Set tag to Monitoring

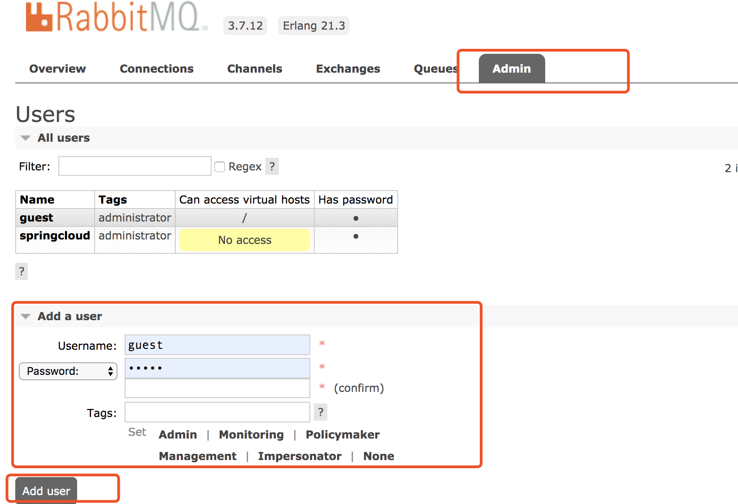click(251, 434)
